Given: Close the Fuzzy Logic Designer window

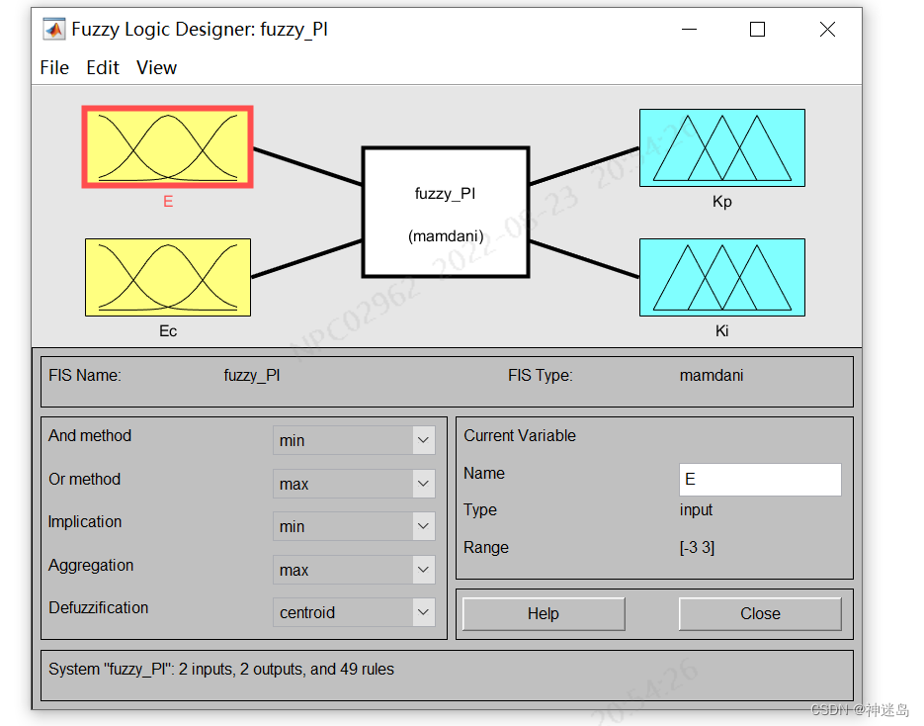Looking at the screenshot, I should pos(827,29).
